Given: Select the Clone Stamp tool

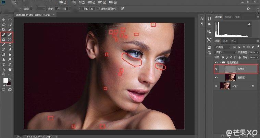Looking at the screenshot, I should (10, 45).
